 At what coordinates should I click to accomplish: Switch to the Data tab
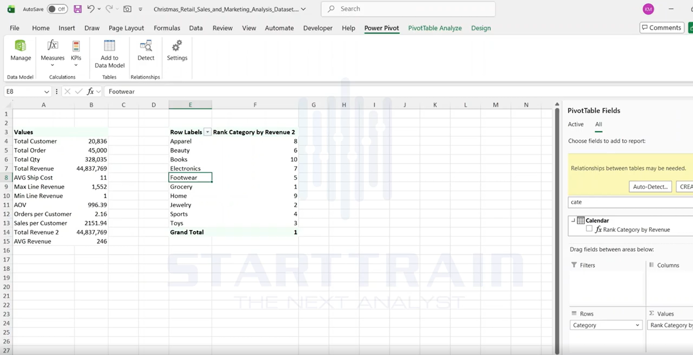click(196, 28)
